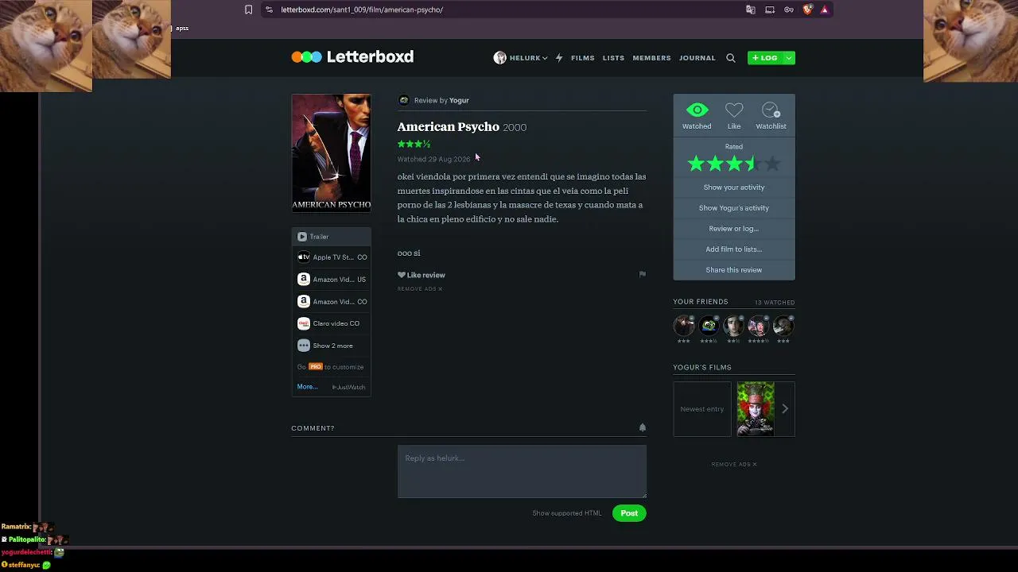Click the green LOG button
The width and height of the screenshot is (1018, 572).
point(765,58)
